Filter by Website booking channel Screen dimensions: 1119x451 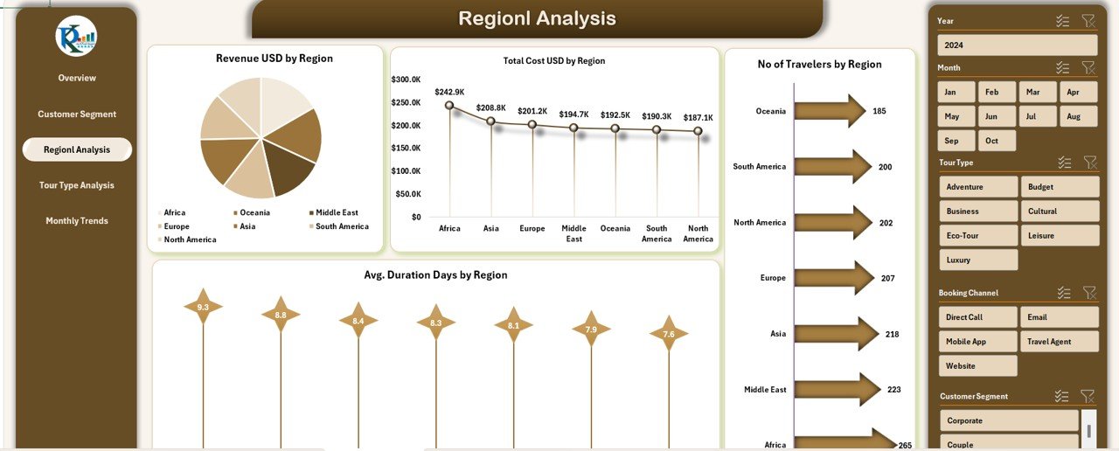pos(979,365)
